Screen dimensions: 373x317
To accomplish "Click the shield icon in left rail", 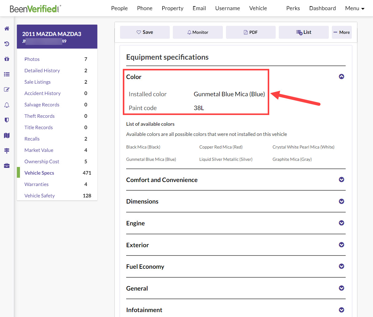I will tap(7, 120).
